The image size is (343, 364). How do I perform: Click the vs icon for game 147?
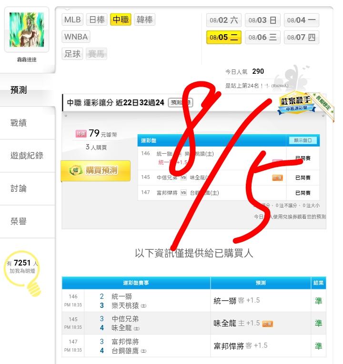(183, 192)
